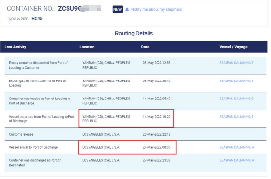This screenshot has height=179, width=271.
Task: Select the date 27-May-2022 23:38
Action: 157,160
